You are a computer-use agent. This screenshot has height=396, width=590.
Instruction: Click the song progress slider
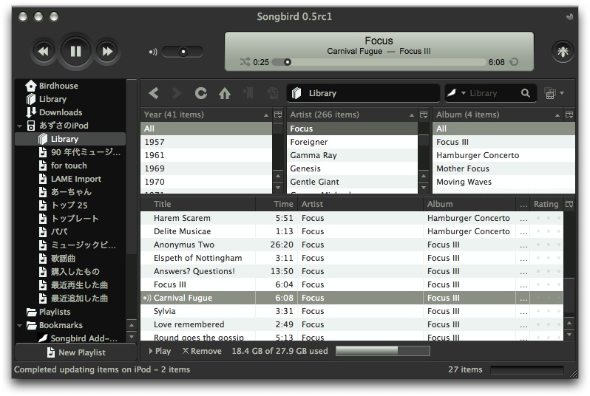coord(379,62)
